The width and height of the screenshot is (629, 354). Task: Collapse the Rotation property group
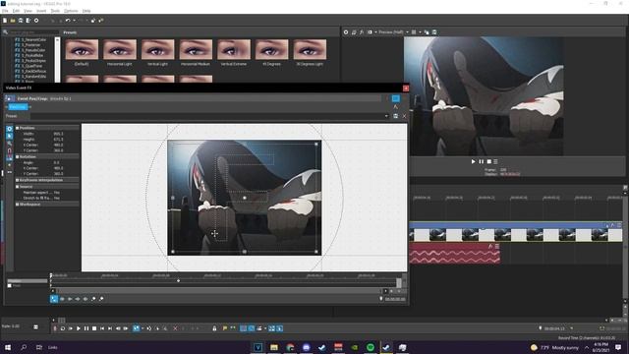[18, 157]
